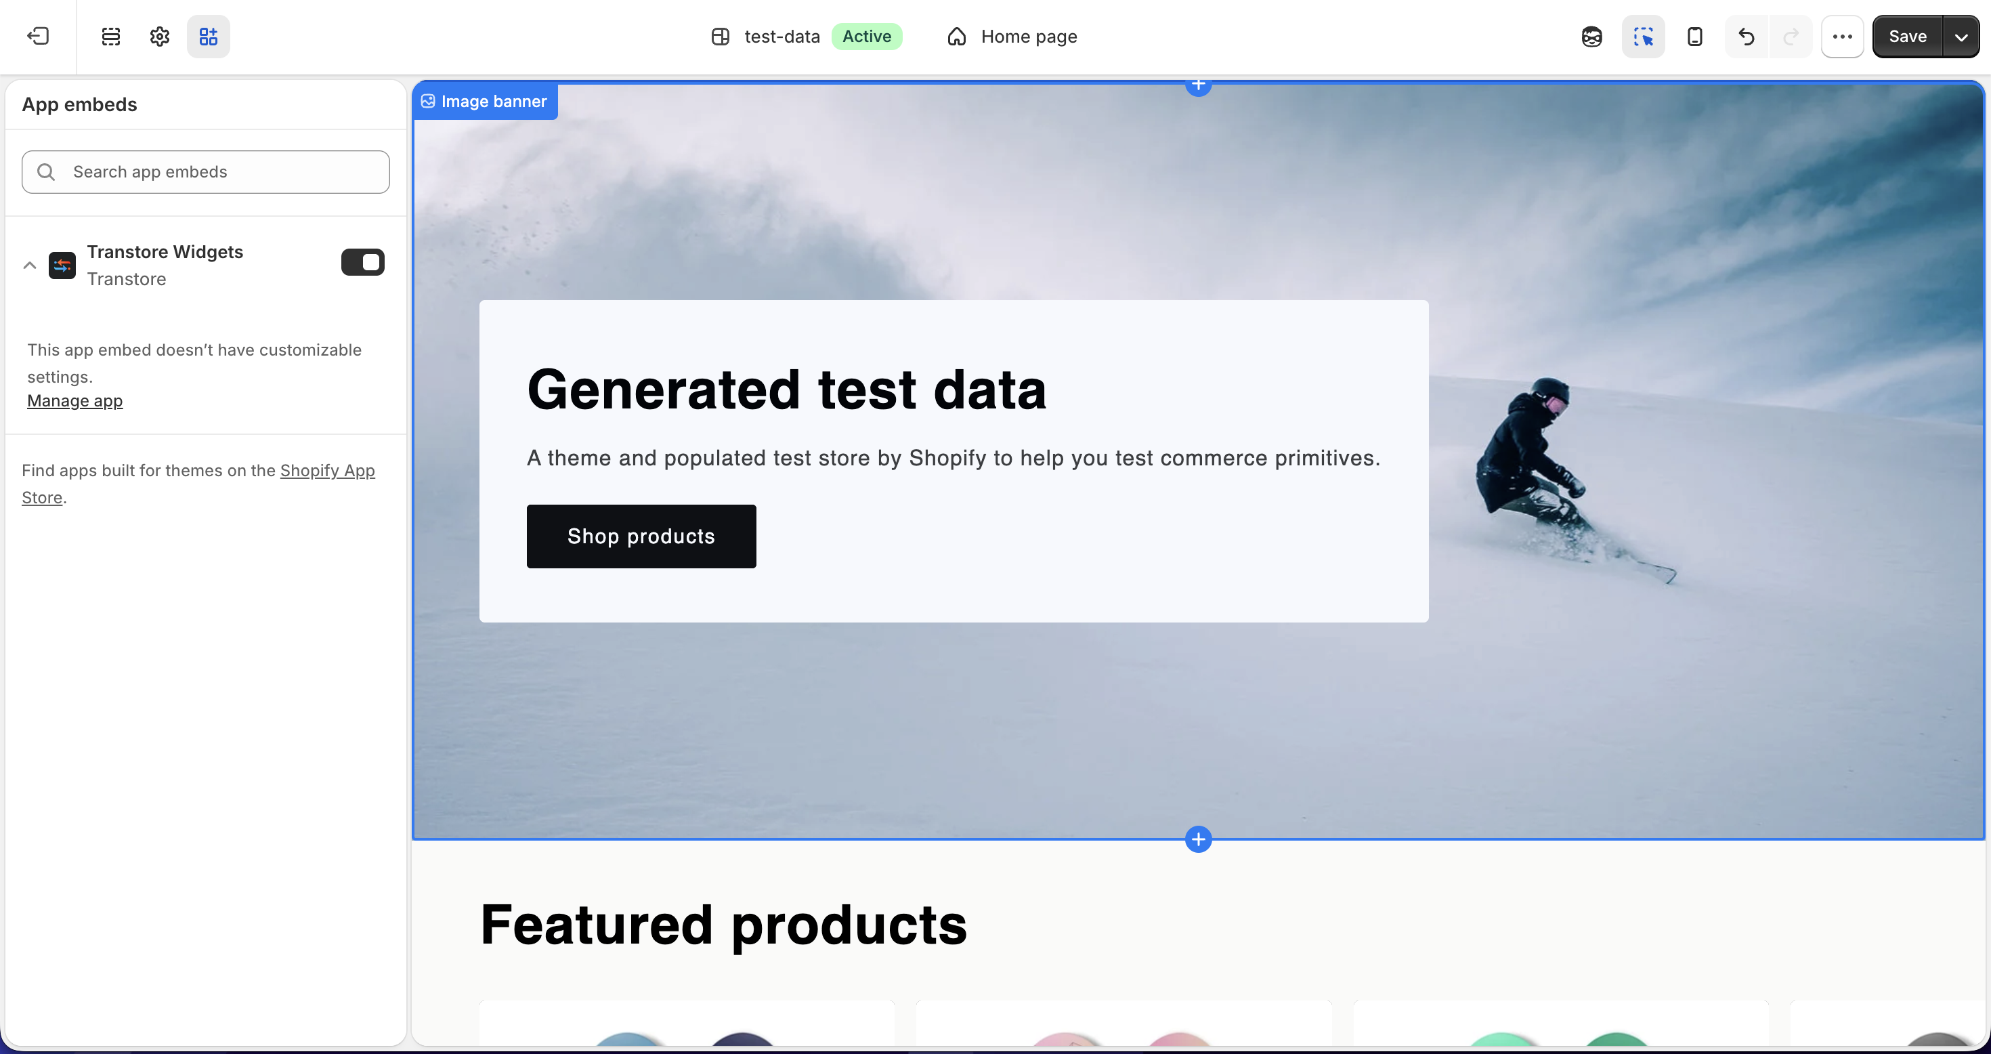Click the Featured products heading
The height and width of the screenshot is (1054, 1991).
[x=723, y=924]
